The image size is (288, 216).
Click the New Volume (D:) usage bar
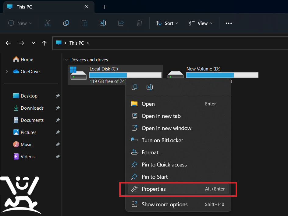coord(222,75)
